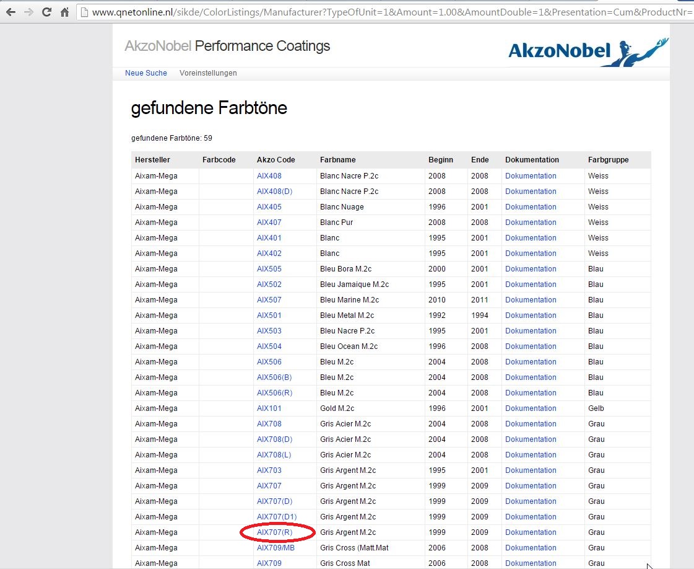
Task: Click the browser forward arrow
Action: click(28, 12)
